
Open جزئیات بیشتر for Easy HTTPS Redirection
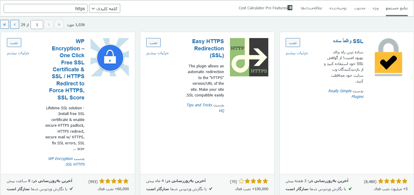click(158, 53)
